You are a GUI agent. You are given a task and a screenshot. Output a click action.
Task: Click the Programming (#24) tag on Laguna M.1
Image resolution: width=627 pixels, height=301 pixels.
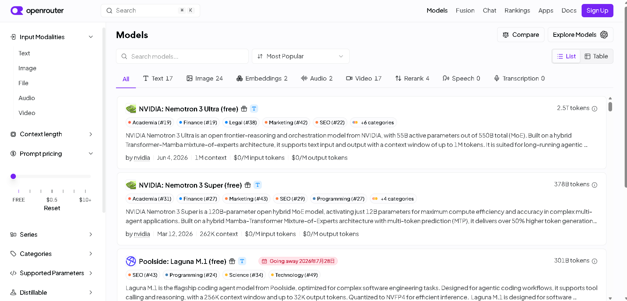[191, 275]
